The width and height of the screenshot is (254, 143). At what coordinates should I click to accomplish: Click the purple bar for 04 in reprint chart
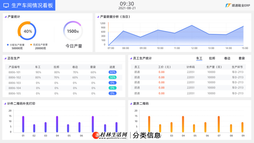[x=57, y=124]
